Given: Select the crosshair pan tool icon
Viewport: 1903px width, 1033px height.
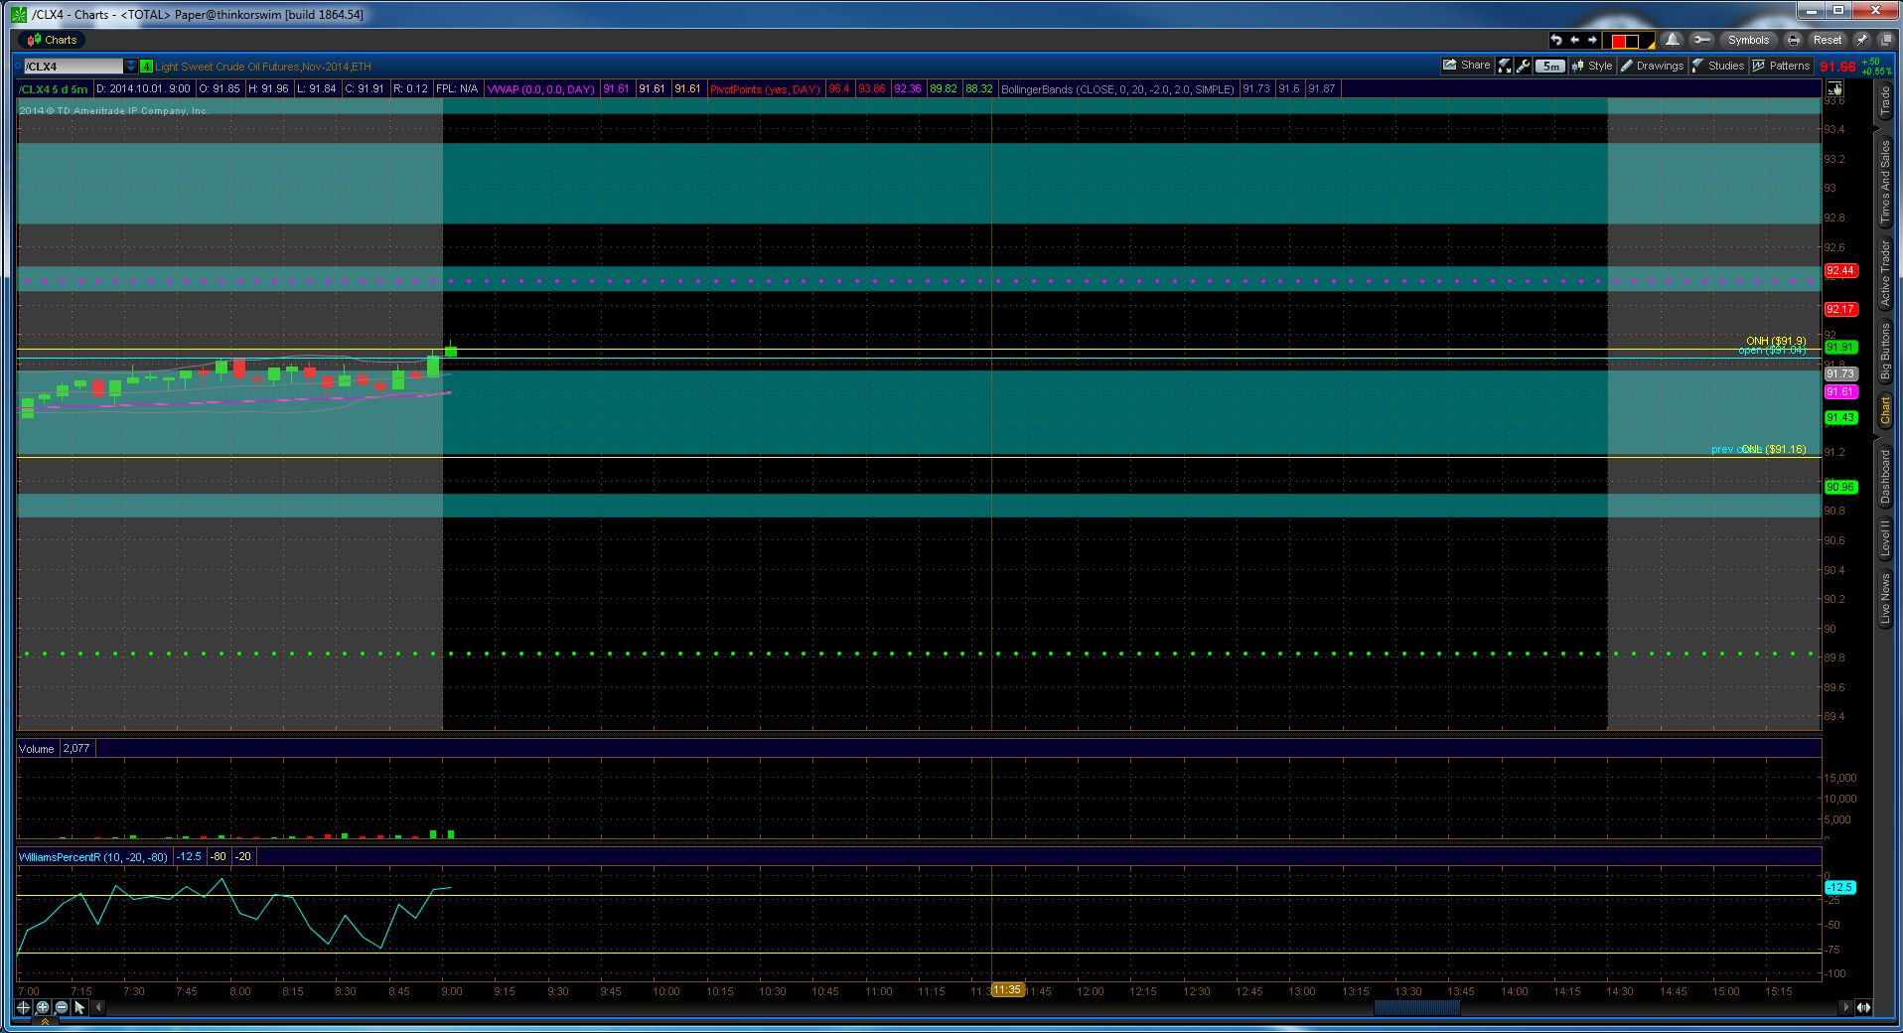Looking at the screenshot, I should point(24,1007).
